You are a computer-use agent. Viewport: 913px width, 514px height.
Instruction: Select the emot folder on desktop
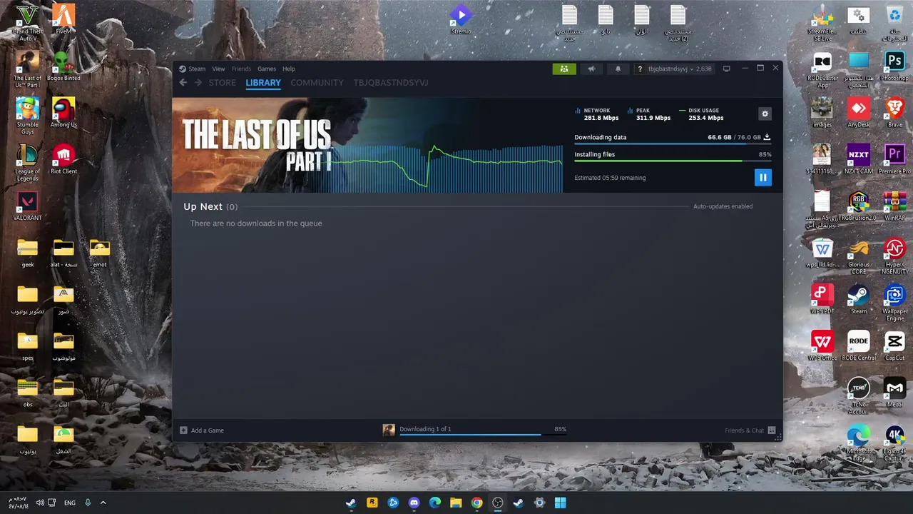pyautogui.click(x=100, y=253)
